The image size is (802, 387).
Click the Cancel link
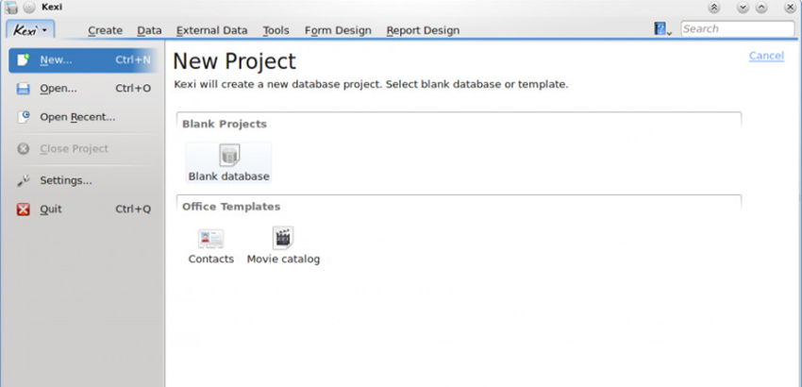765,56
